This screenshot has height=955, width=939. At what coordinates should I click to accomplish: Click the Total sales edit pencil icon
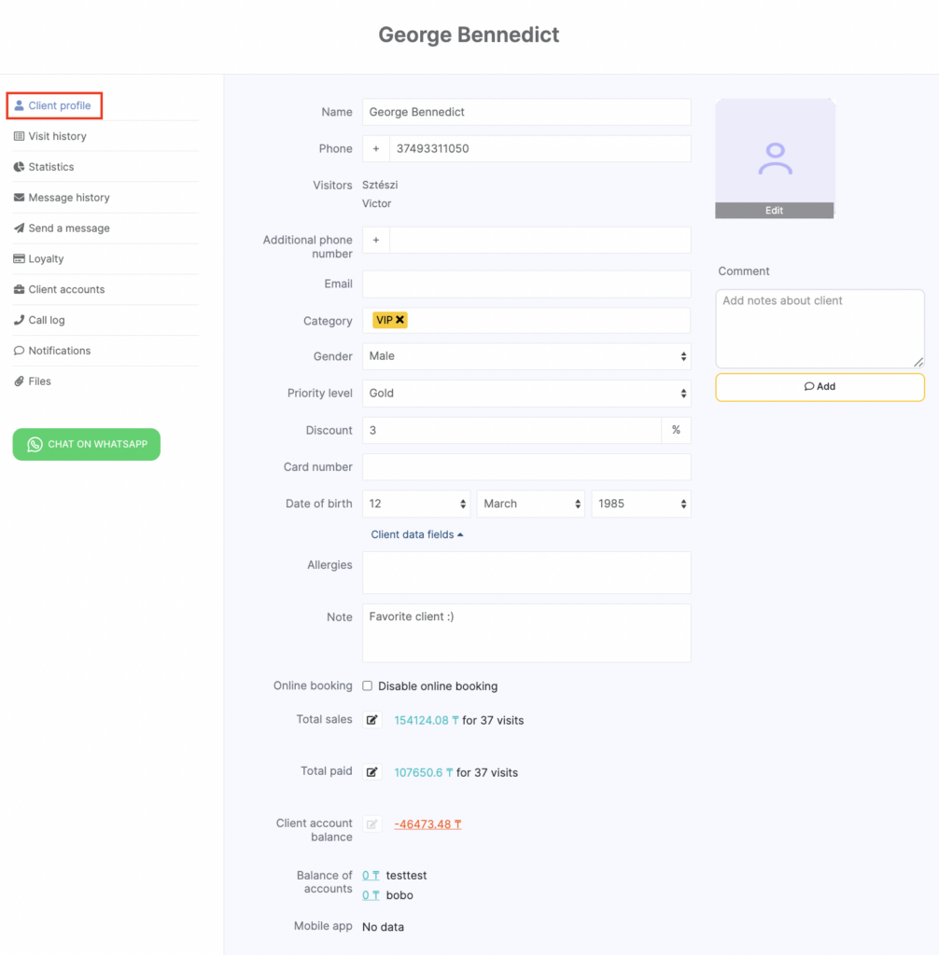coord(372,720)
